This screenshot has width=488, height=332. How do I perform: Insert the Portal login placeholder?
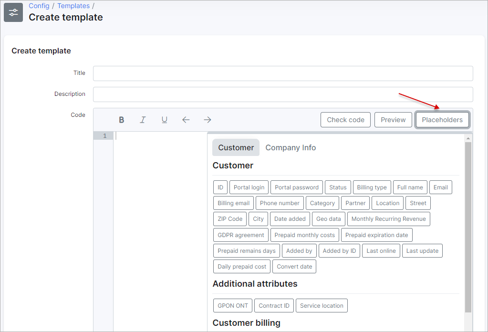[x=249, y=187]
